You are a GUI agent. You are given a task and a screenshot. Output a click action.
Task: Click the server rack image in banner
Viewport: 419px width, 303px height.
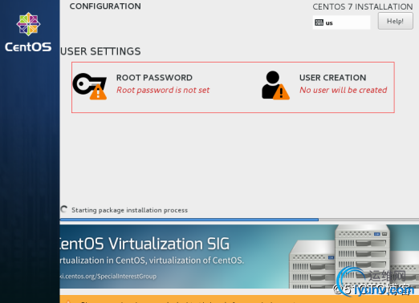[354, 257]
